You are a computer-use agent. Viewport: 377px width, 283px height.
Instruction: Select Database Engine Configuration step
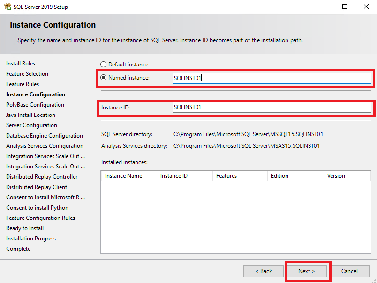coord(45,136)
